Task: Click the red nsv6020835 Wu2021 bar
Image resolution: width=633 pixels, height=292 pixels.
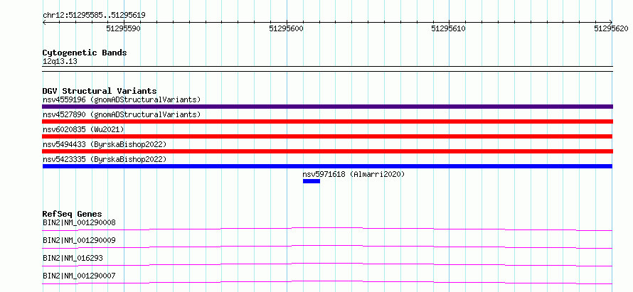Action: [x=327, y=136]
